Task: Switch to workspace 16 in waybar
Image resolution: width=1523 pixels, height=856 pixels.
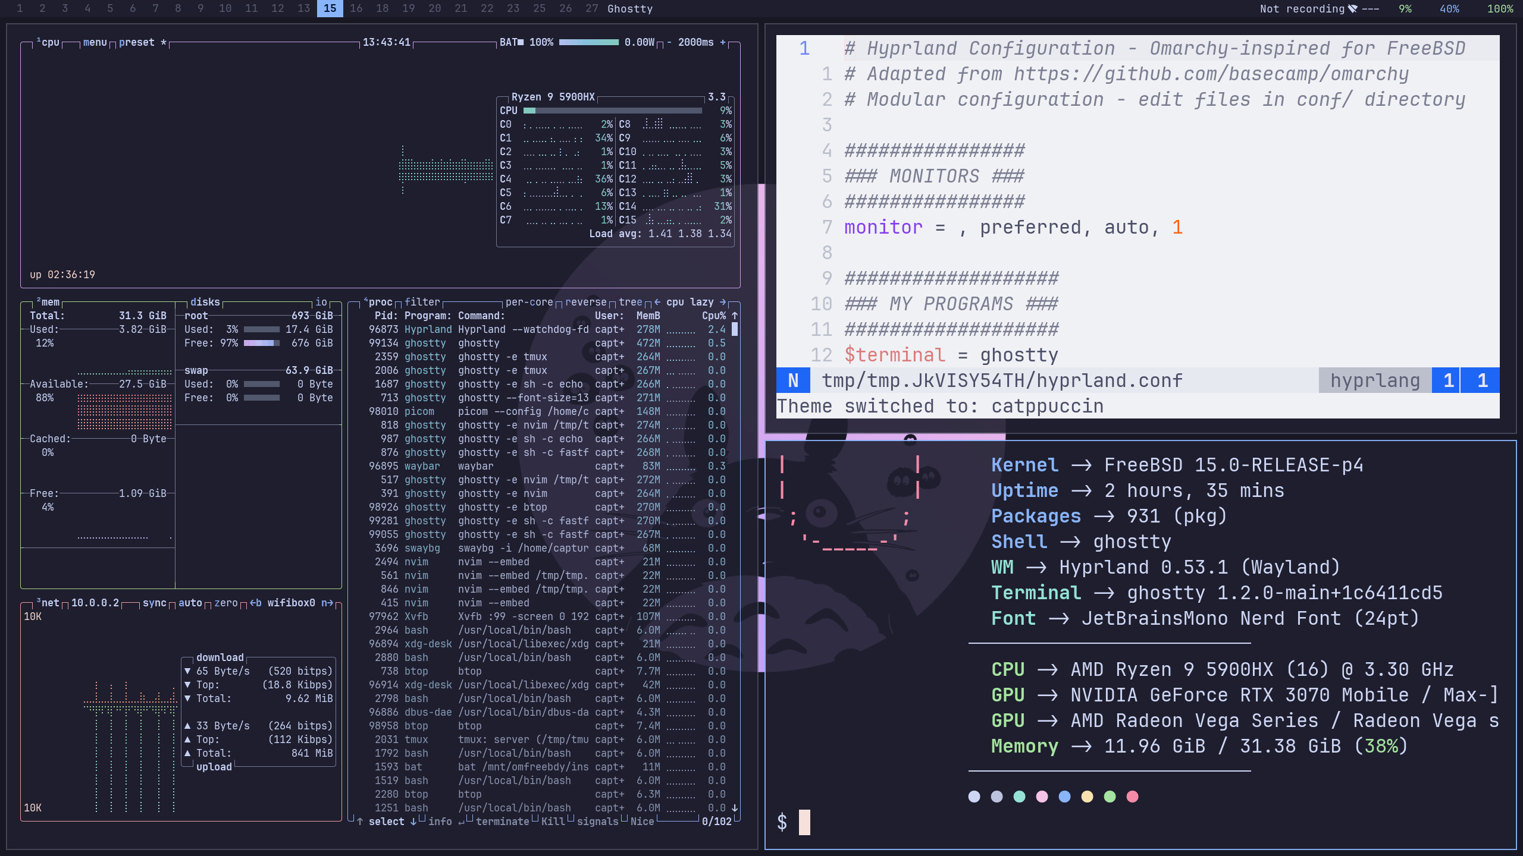Action: click(x=356, y=8)
